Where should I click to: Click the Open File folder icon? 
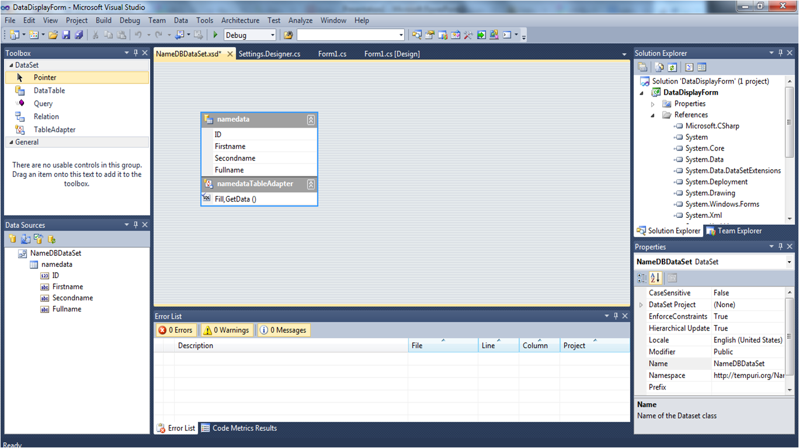coord(53,35)
